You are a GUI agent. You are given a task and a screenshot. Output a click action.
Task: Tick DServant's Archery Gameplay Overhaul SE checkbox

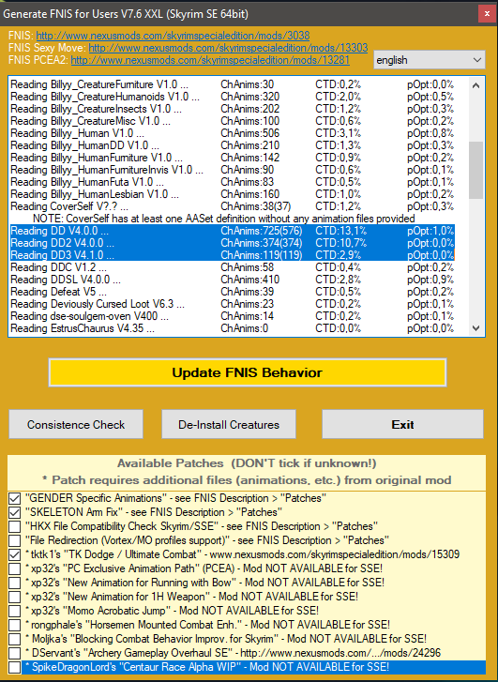click(15, 653)
